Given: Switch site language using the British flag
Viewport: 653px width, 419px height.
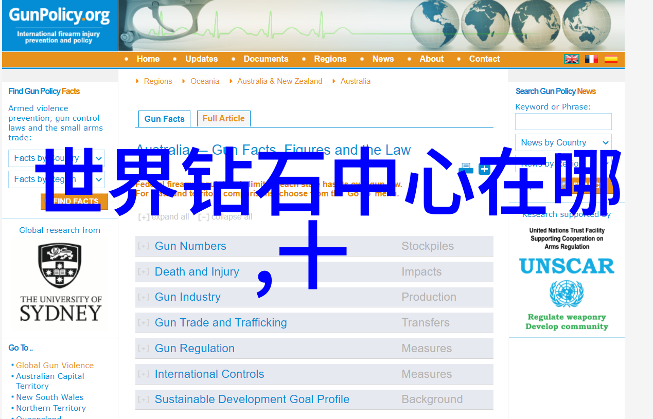Looking at the screenshot, I should tap(572, 59).
